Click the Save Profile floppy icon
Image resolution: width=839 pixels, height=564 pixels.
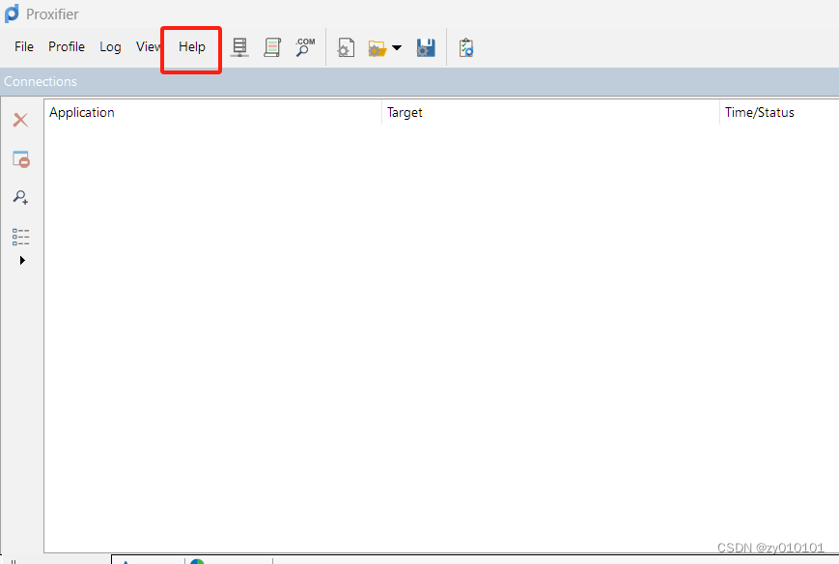point(426,48)
